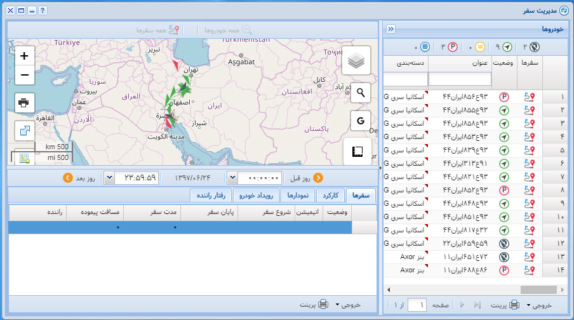Zoom out on the map
Image resolution: width=574 pixels, height=320 pixels.
[x=24, y=76]
